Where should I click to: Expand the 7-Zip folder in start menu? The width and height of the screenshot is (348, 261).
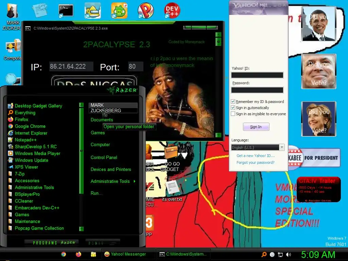(x=16, y=174)
